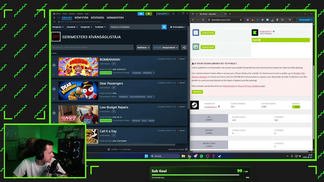The image size is (324, 182).
Task: Add a category to Call It a Day
Action: click(x=114, y=135)
